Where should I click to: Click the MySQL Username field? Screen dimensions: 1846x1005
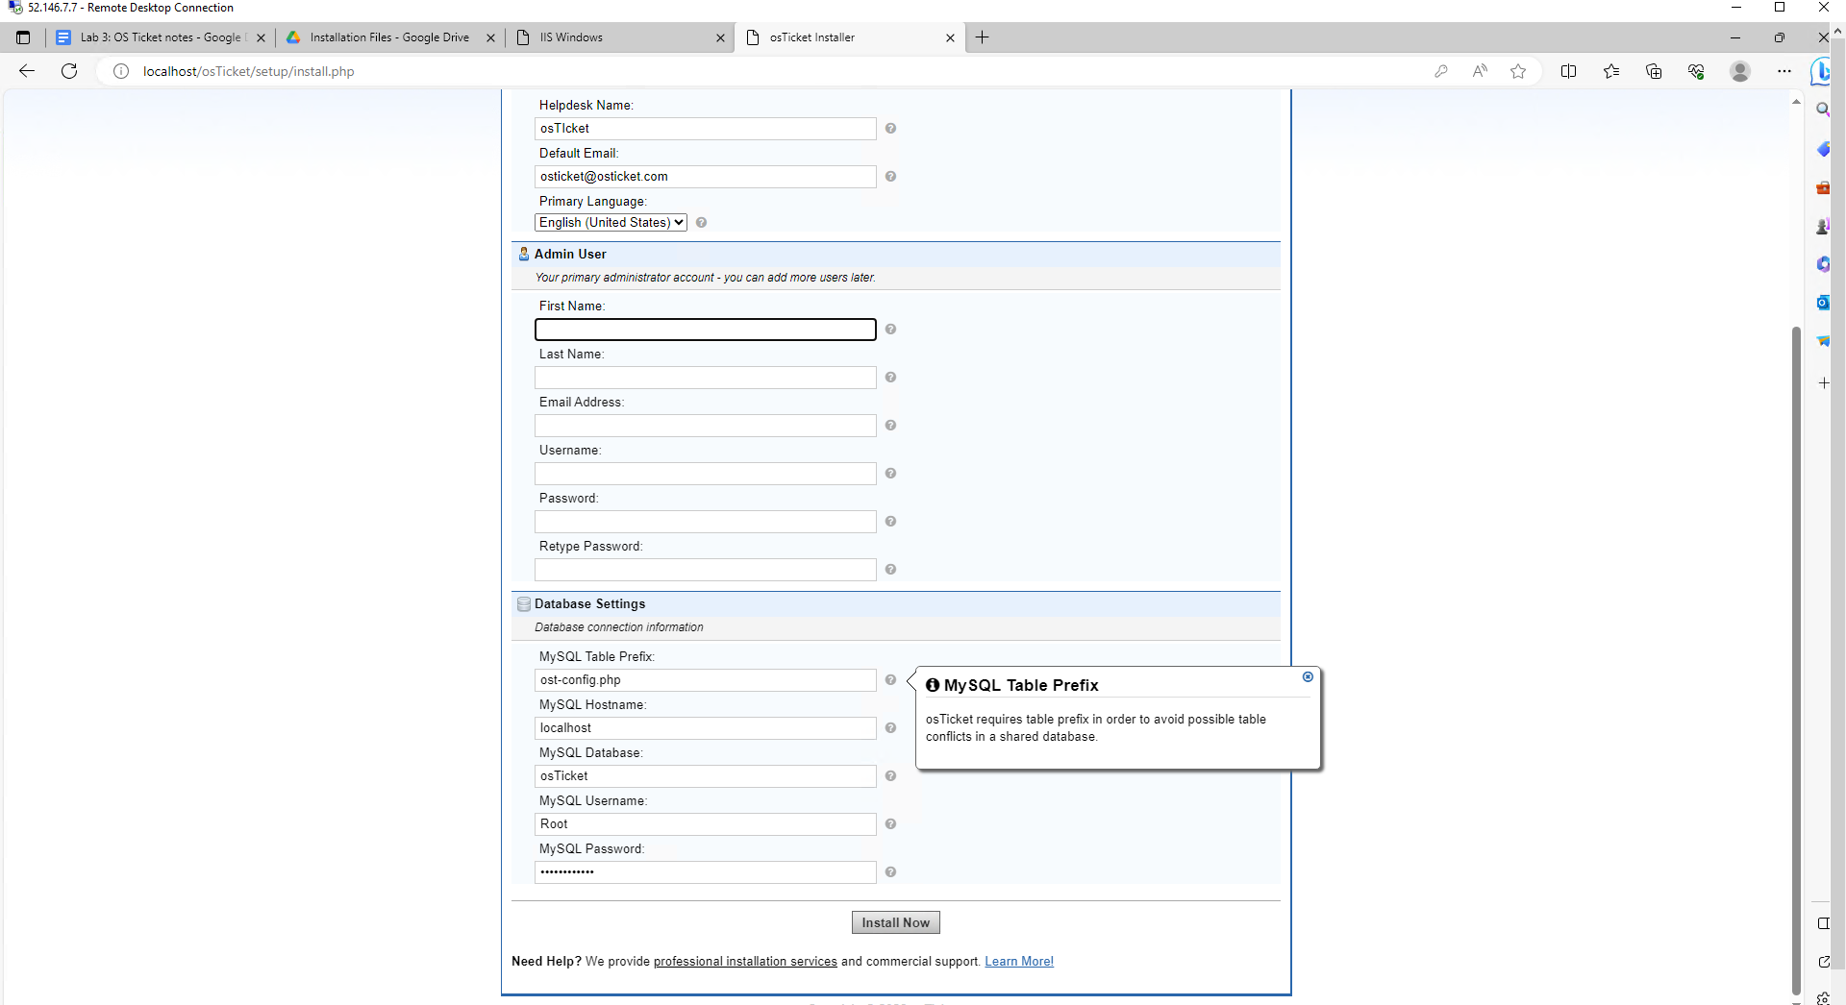coord(705,824)
